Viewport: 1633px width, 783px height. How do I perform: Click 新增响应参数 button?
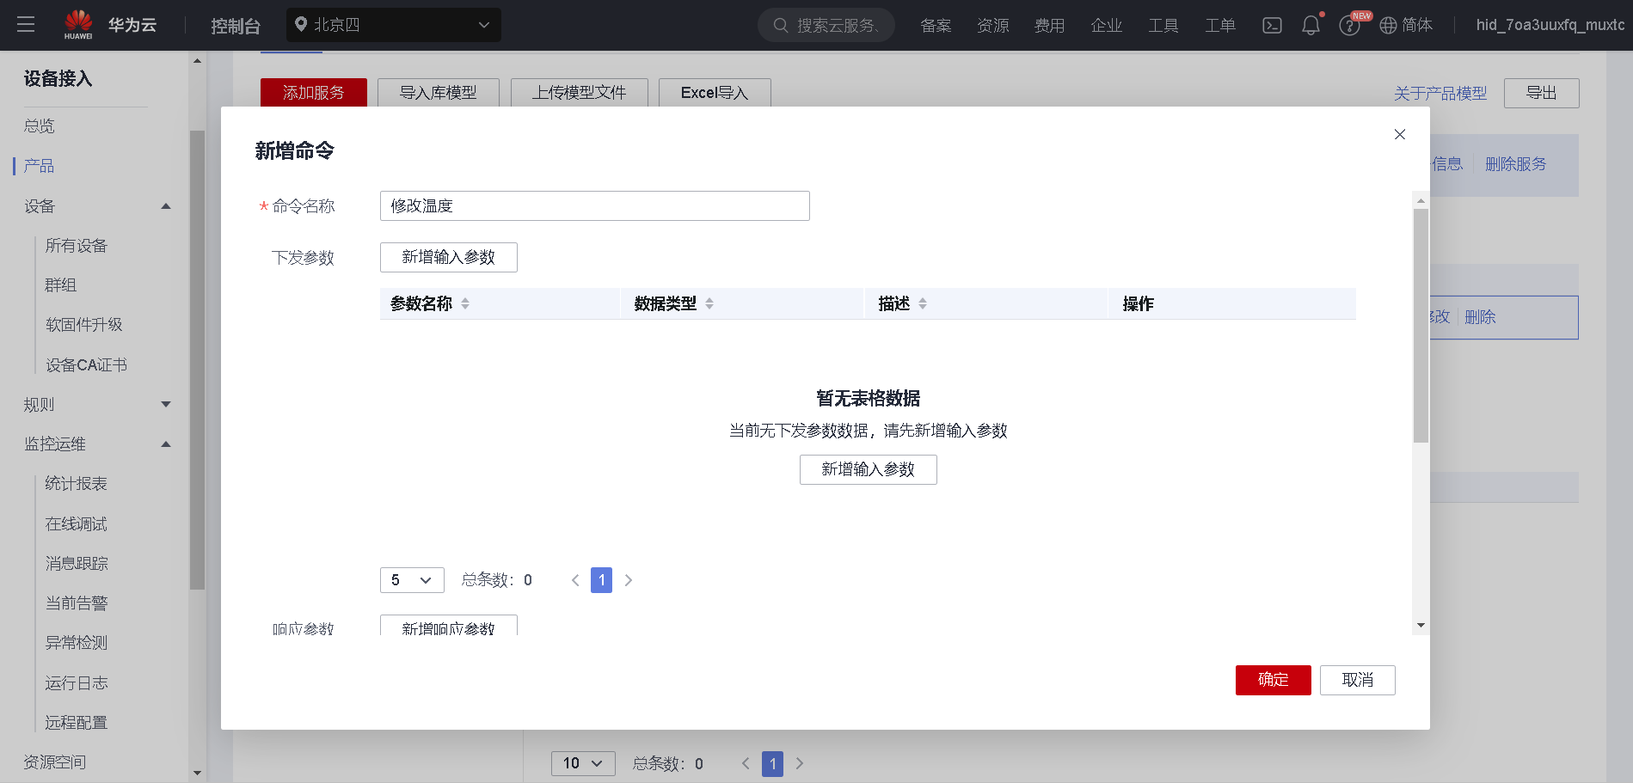pyautogui.click(x=449, y=626)
